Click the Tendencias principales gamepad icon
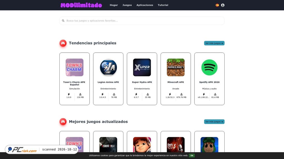Viewport: 284px width, 159px height. tap(63, 43)
